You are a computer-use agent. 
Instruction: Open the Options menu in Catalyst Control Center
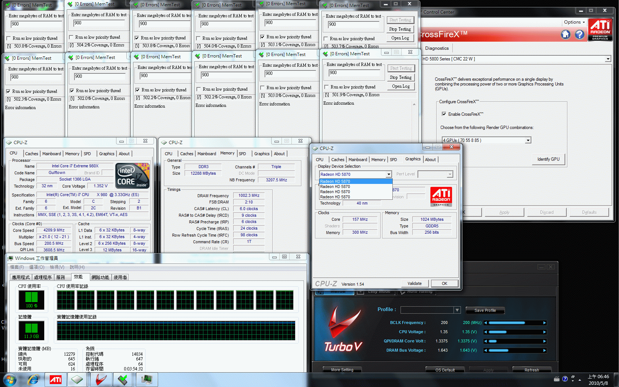click(x=574, y=22)
